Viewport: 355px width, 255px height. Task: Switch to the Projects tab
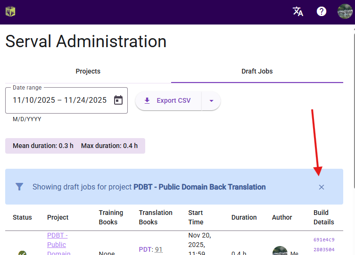88,71
